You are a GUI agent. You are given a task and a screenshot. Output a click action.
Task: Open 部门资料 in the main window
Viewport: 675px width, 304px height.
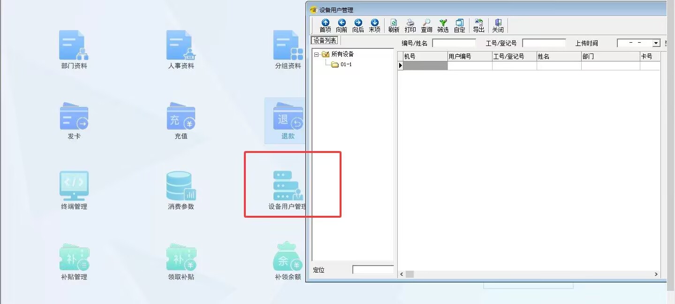point(74,50)
